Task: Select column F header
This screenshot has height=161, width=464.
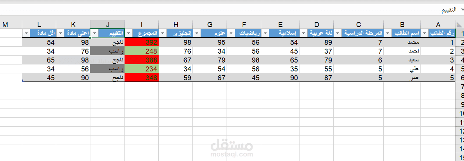Action: pos(244,25)
